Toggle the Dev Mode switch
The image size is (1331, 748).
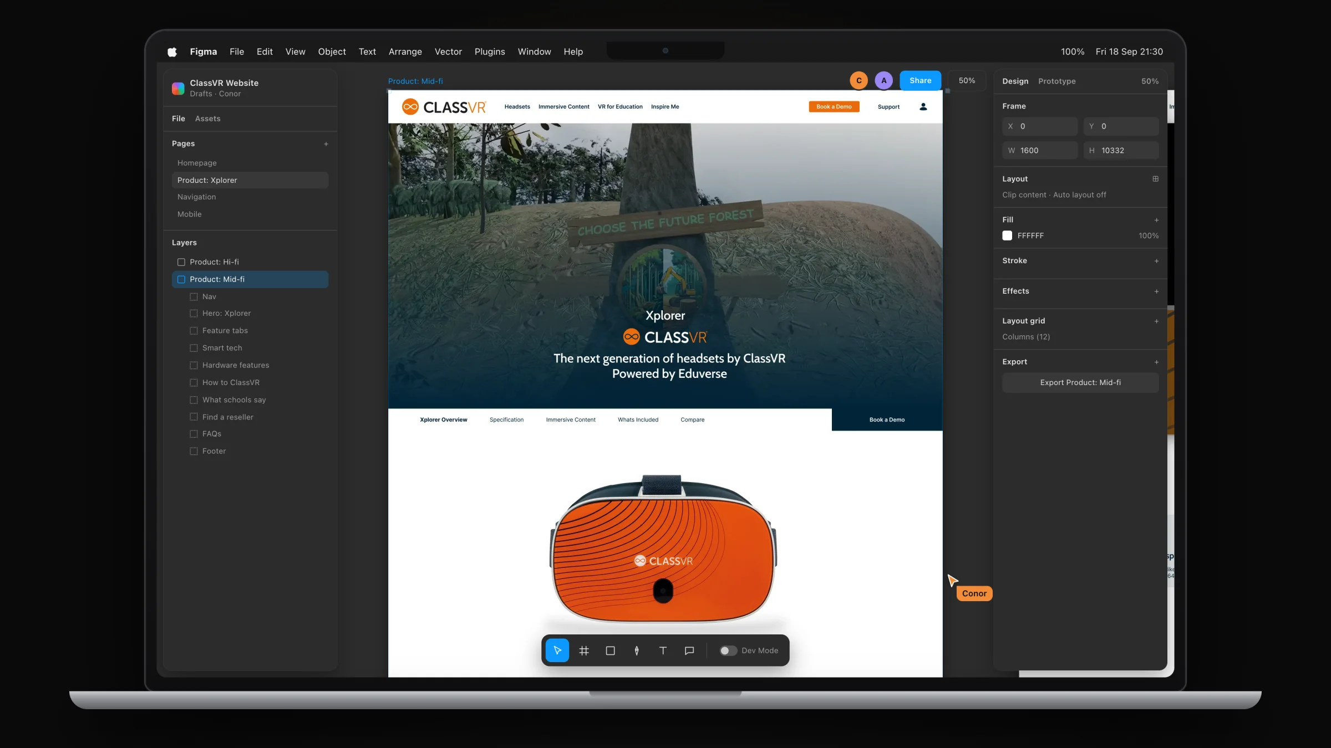tap(728, 650)
